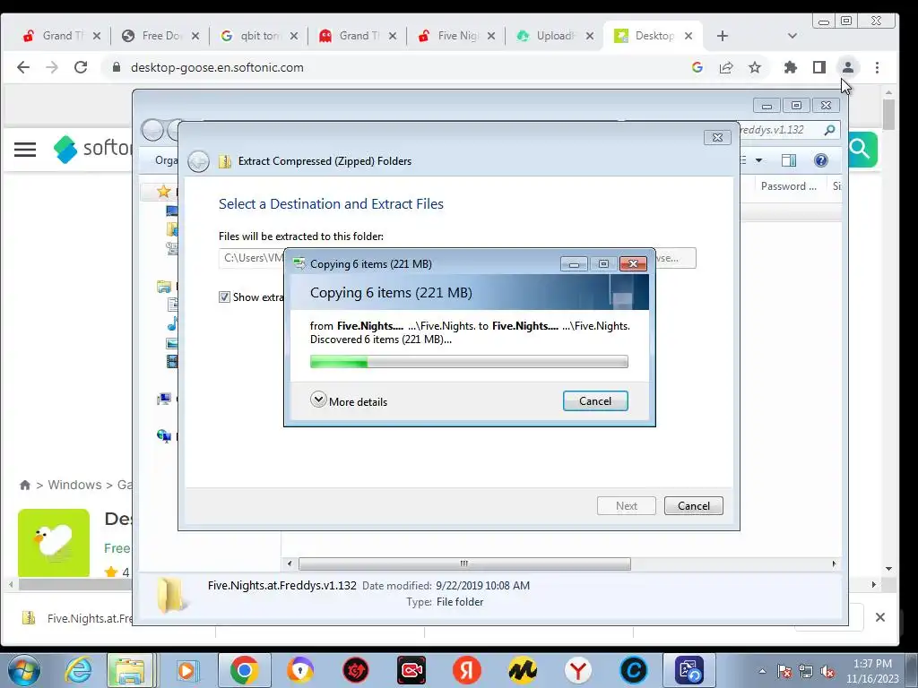Viewport: 918px width, 688px height.
Task: Click Explorer scrollbar right arrow
Action: pyautogui.click(x=835, y=563)
